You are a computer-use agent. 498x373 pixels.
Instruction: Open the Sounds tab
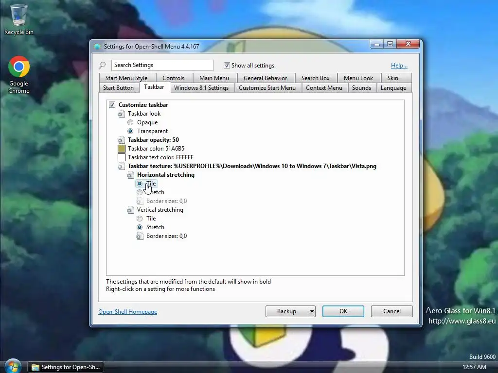click(x=361, y=88)
